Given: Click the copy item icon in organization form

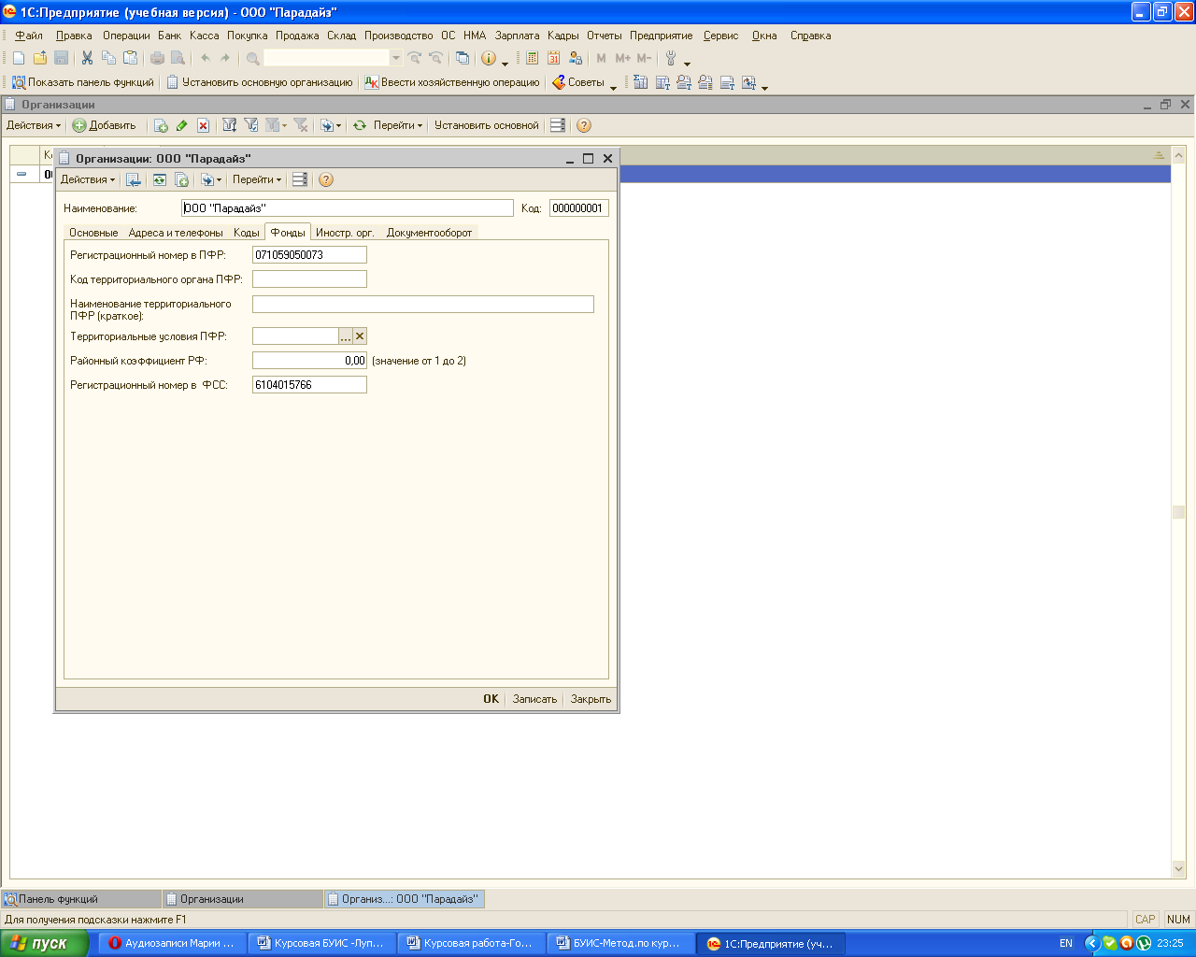Looking at the screenshot, I should pos(181,179).
